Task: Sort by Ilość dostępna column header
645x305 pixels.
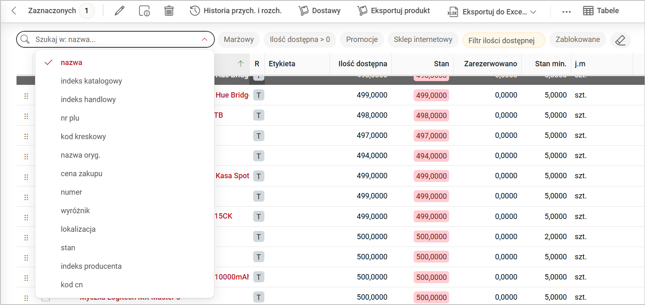Action: [363, 64]
